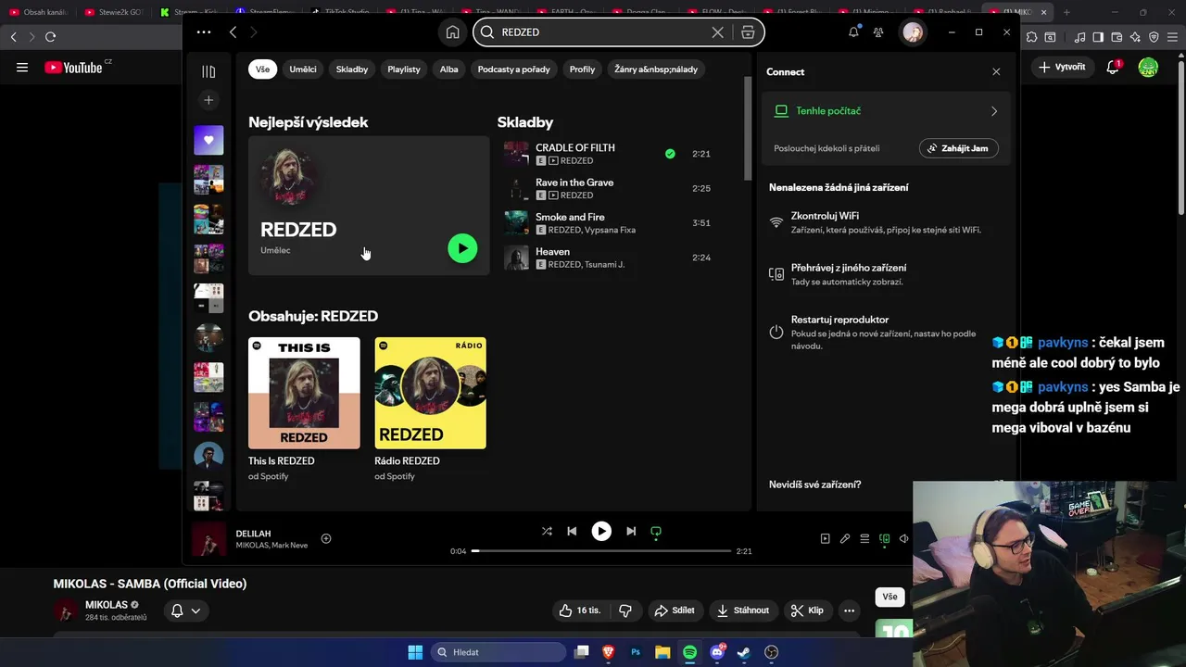
Task: Click Vytvořit on YouTube
Action: pyautogui.click(x=1062, y=67)
